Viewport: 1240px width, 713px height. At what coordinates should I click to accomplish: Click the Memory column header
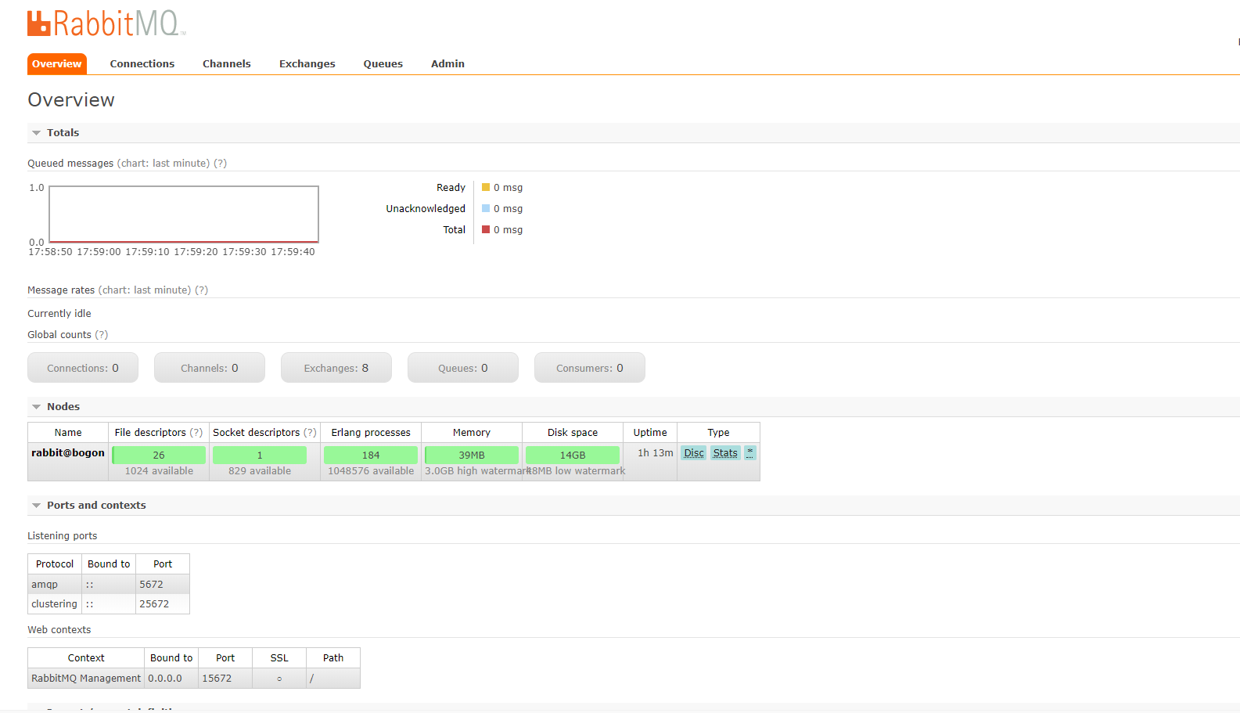(x=472, y=433)
